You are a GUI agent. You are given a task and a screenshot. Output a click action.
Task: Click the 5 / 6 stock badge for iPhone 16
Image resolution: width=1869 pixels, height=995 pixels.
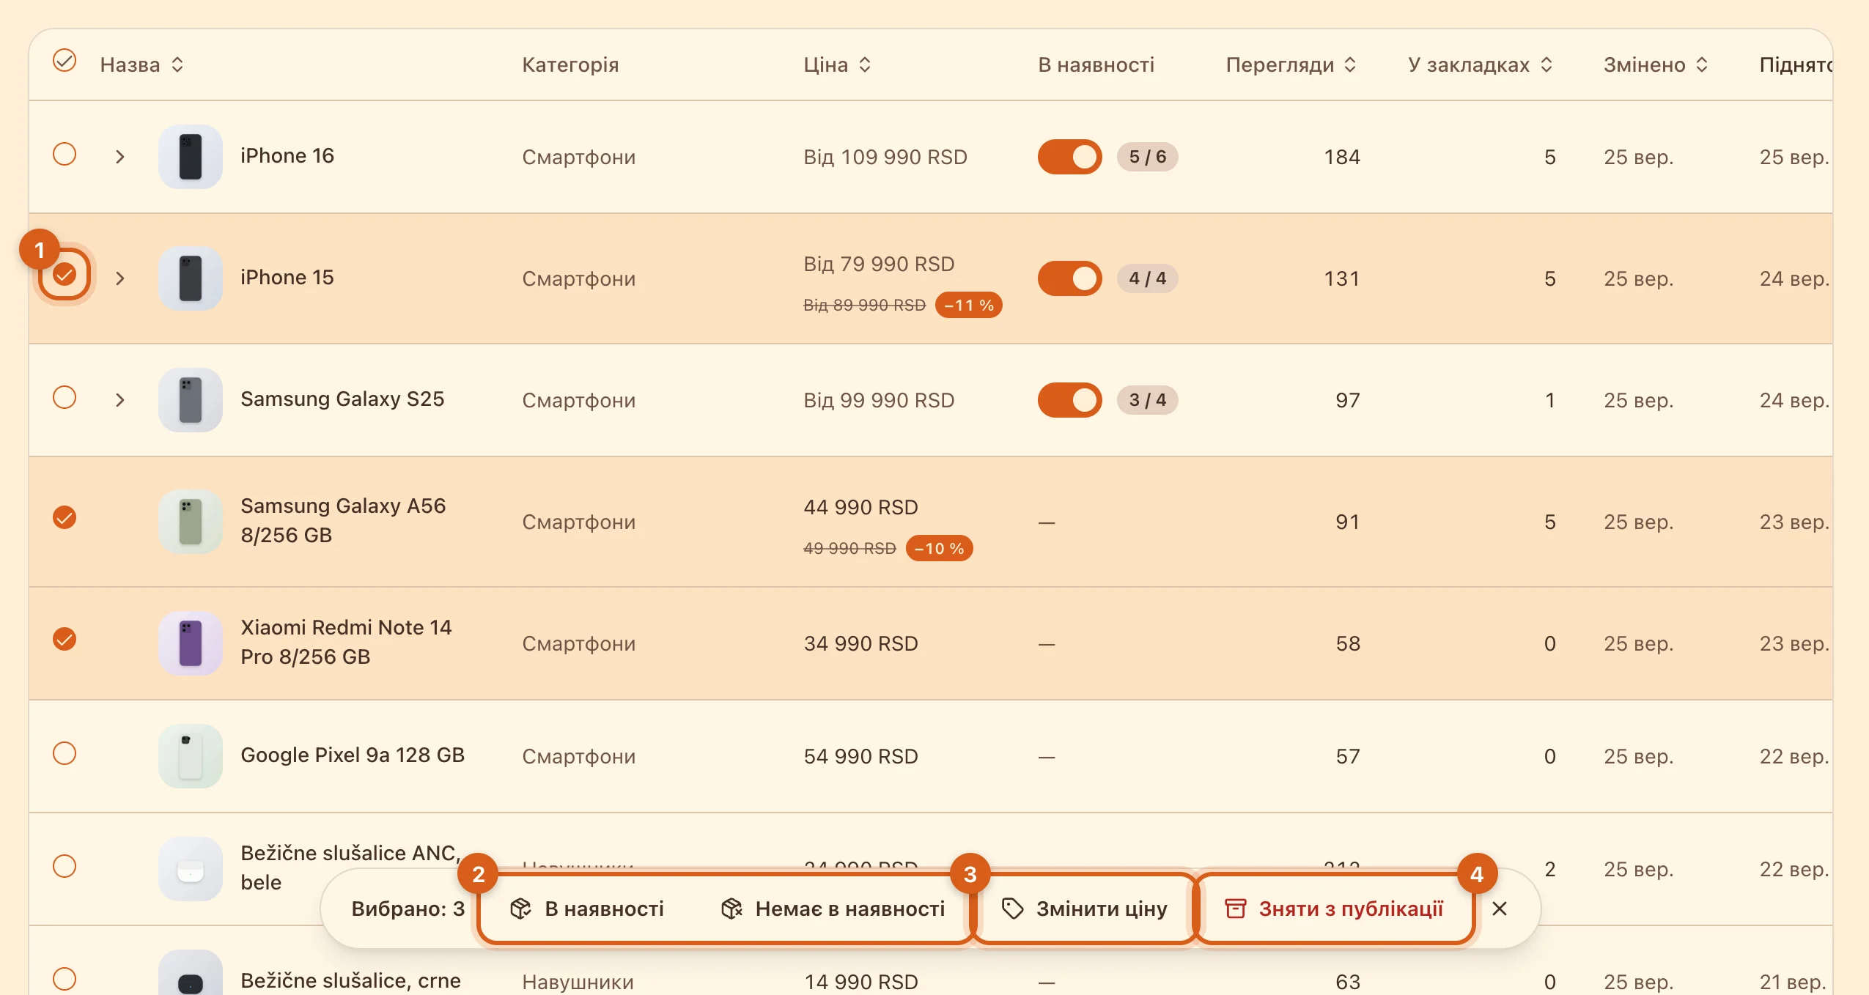click(x=1147, y=157)
